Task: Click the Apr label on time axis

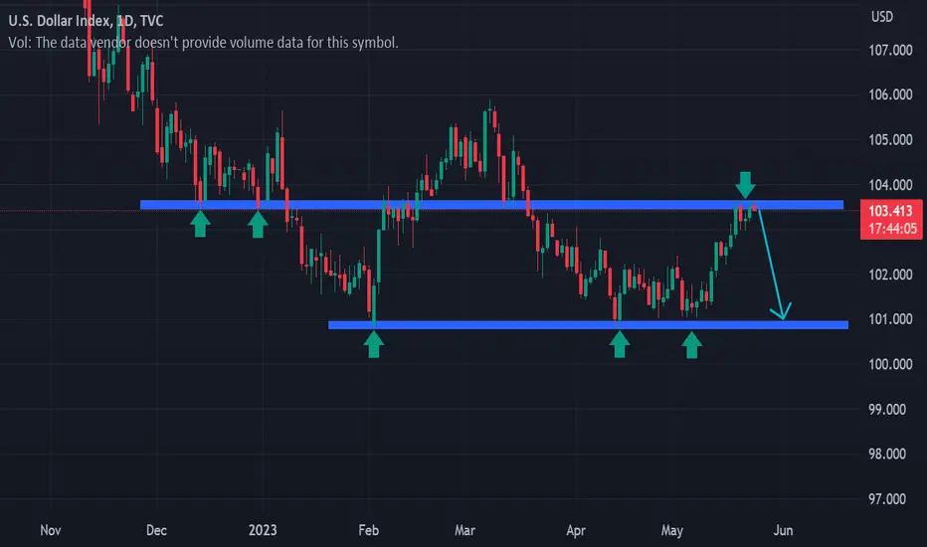Action: click(576, 530)
